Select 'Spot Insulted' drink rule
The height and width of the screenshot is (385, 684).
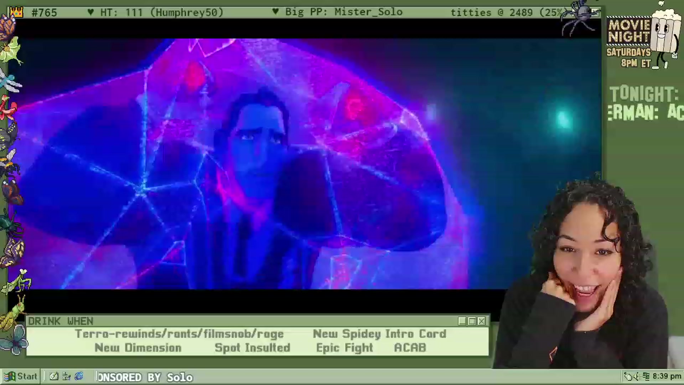(x=252, y=348)
